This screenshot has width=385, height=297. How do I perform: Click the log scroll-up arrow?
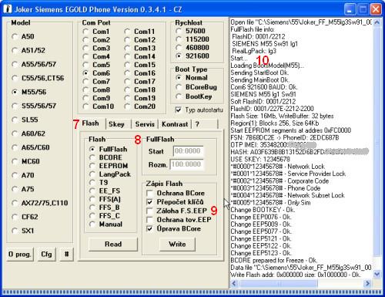(377, 22)
